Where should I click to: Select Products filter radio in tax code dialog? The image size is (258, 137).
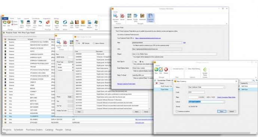[83, 43]
